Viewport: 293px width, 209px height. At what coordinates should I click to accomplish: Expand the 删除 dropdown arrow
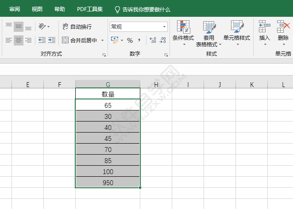tap(284, 45)
